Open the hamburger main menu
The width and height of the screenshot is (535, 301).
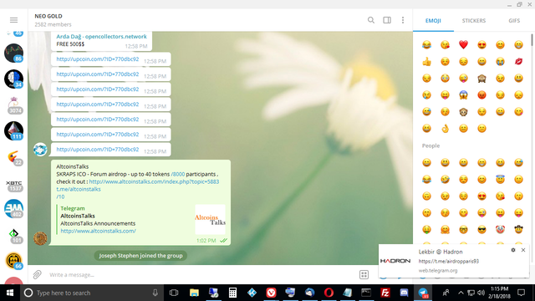(13, 20)
